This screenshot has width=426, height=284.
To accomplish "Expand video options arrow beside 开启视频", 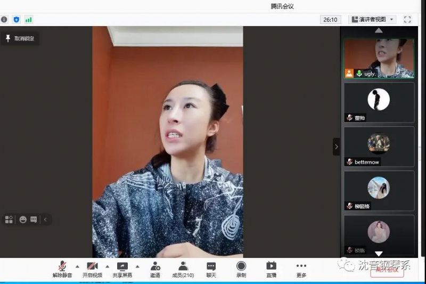I will tap(107, 266).
